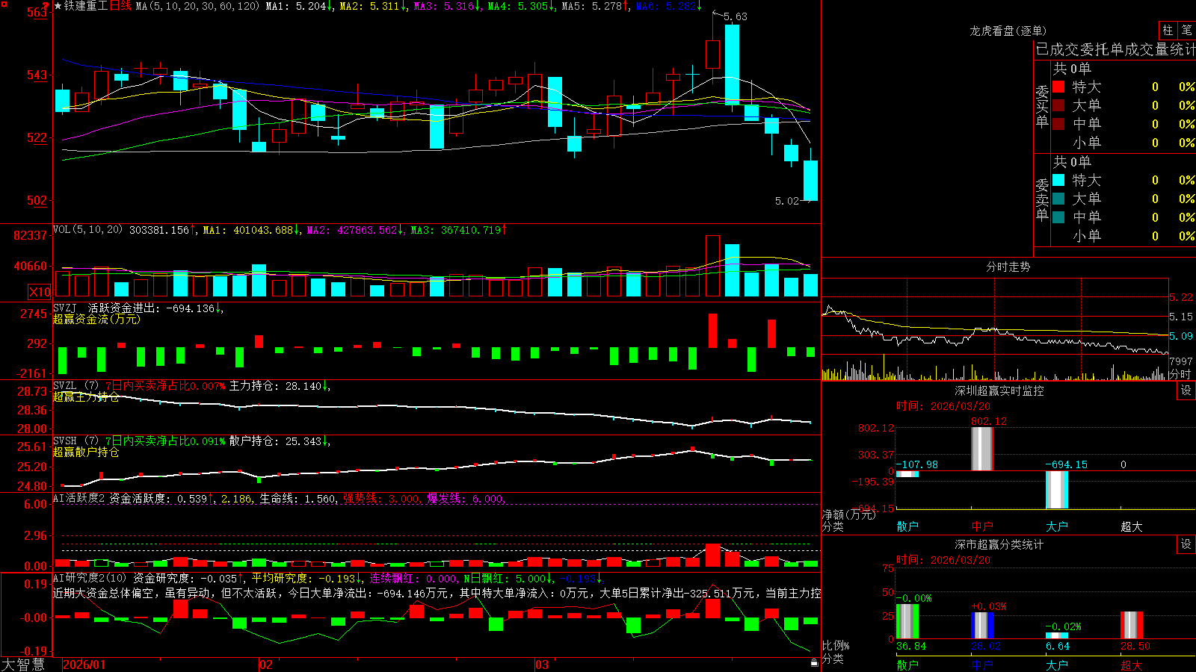The image size is (1196, 672).
Task: Click the star icon beside 铁建重工
Action: click(58, 6)
